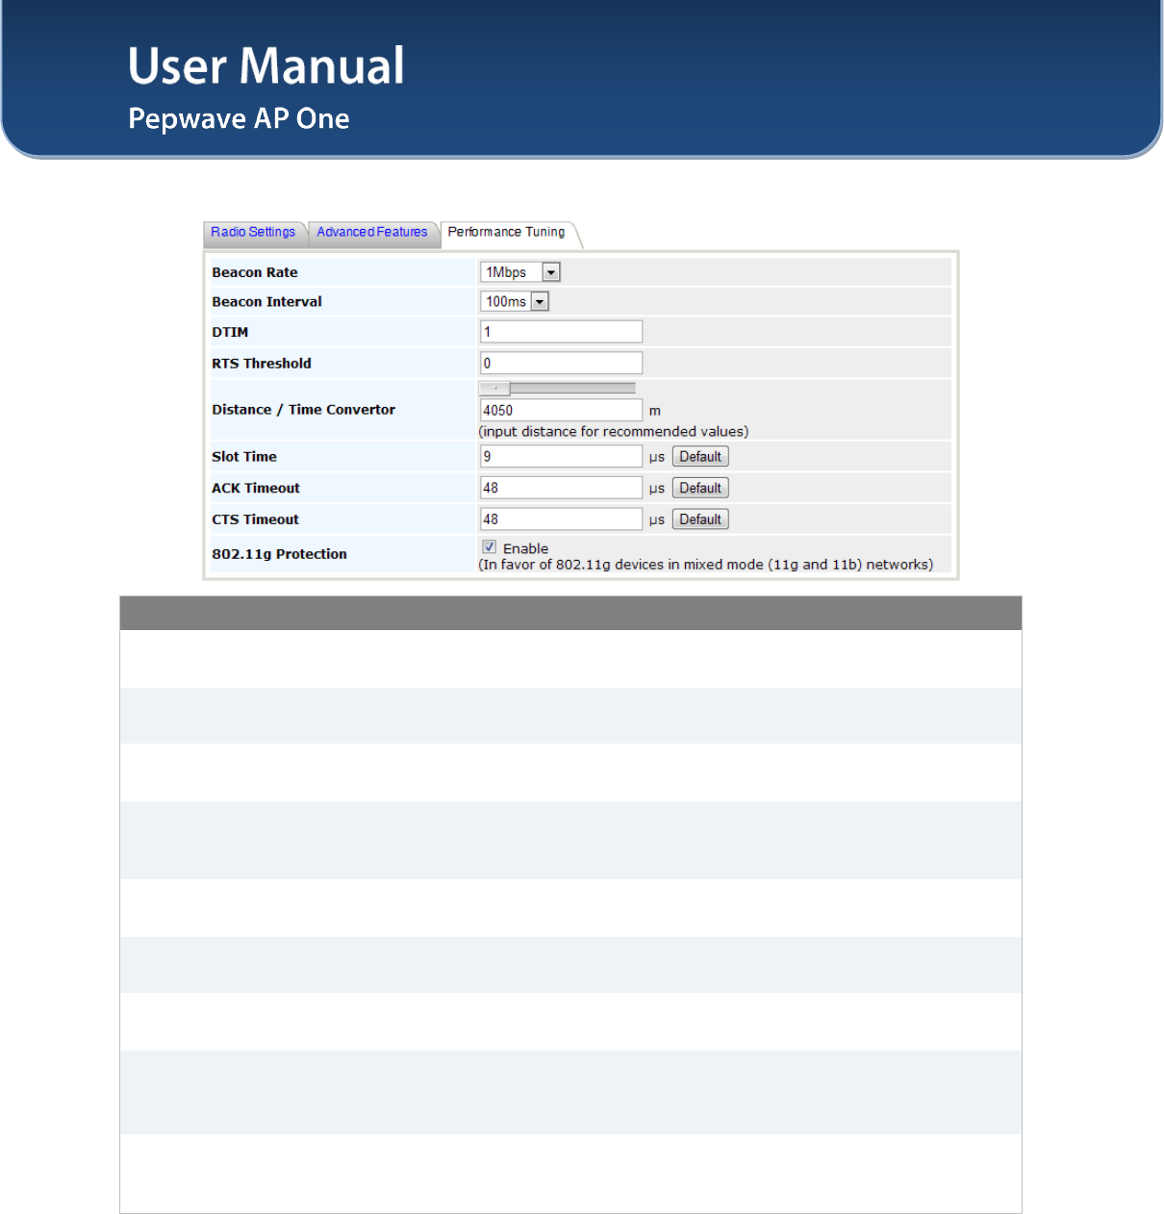Toggle the 802.11g Protection Enable checkbox

490,546
